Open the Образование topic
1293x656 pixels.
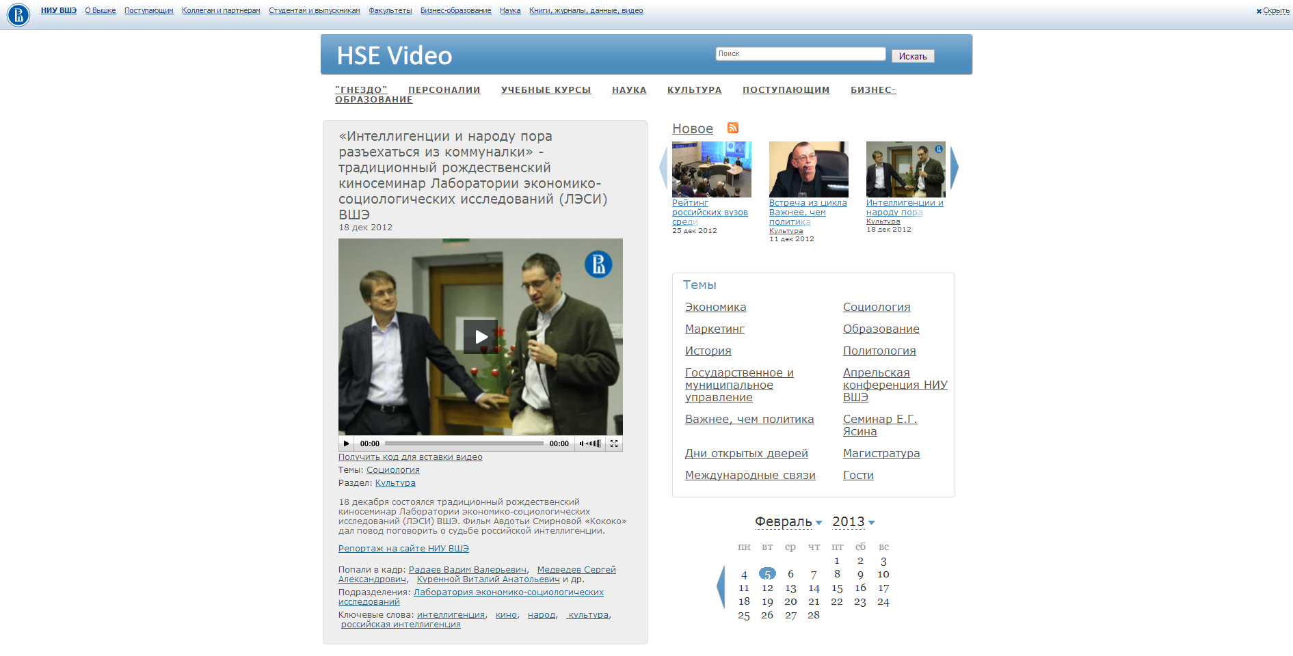point(881,329)
